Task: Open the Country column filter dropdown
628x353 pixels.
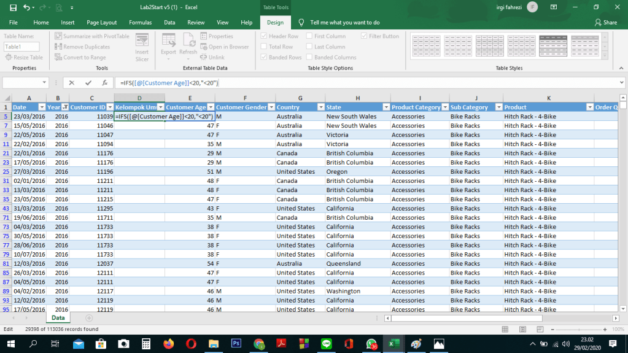Action: 320,107
